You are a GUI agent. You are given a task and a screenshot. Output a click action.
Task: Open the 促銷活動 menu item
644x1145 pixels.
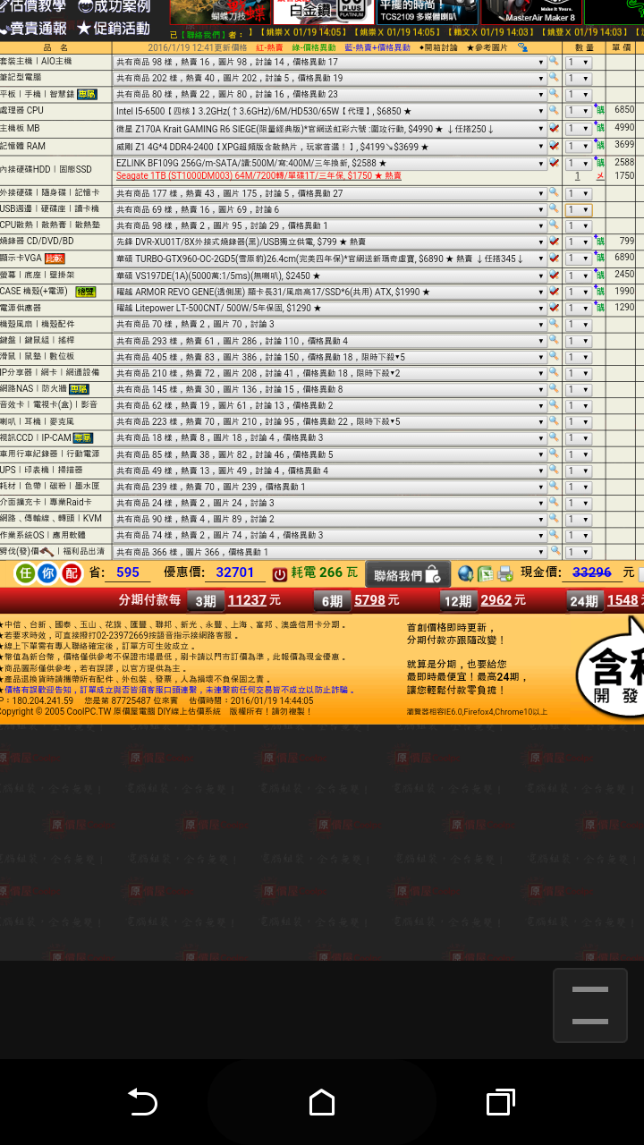tap(114, 28)
